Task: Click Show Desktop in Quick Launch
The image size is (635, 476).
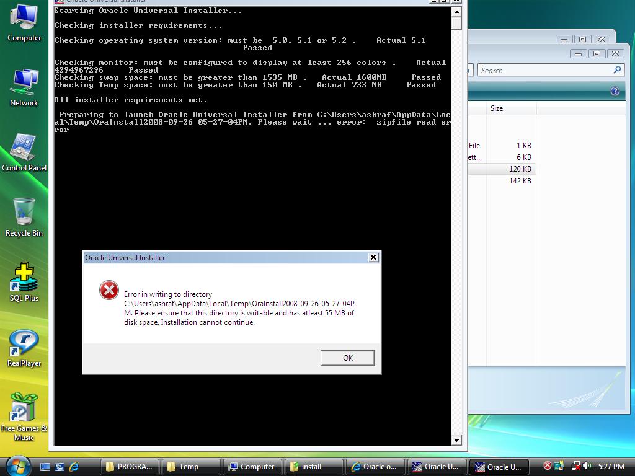Action: 45,467
